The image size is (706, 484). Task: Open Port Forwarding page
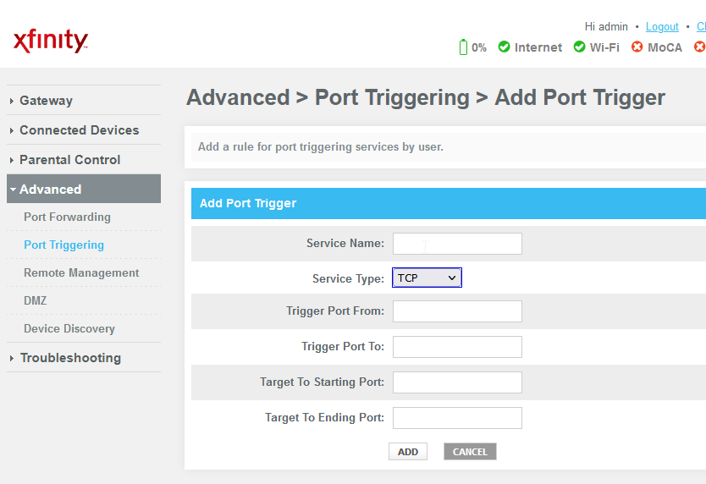click(67, 217)
